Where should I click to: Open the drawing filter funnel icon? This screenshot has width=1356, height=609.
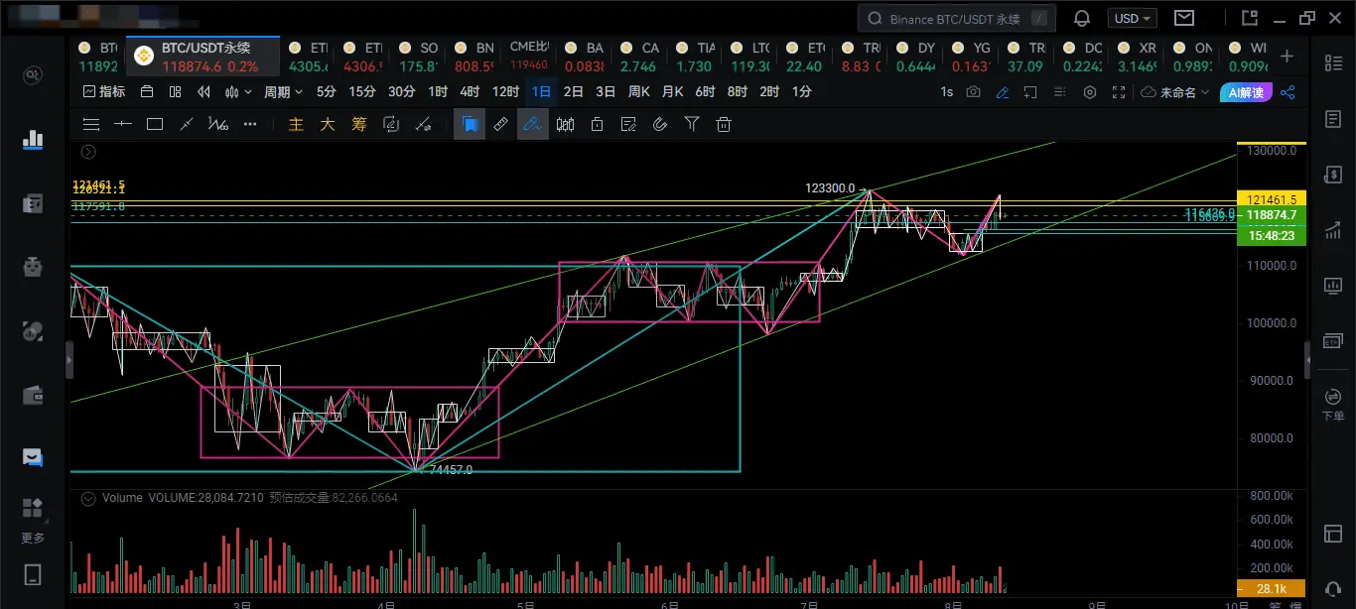[692, 124]
